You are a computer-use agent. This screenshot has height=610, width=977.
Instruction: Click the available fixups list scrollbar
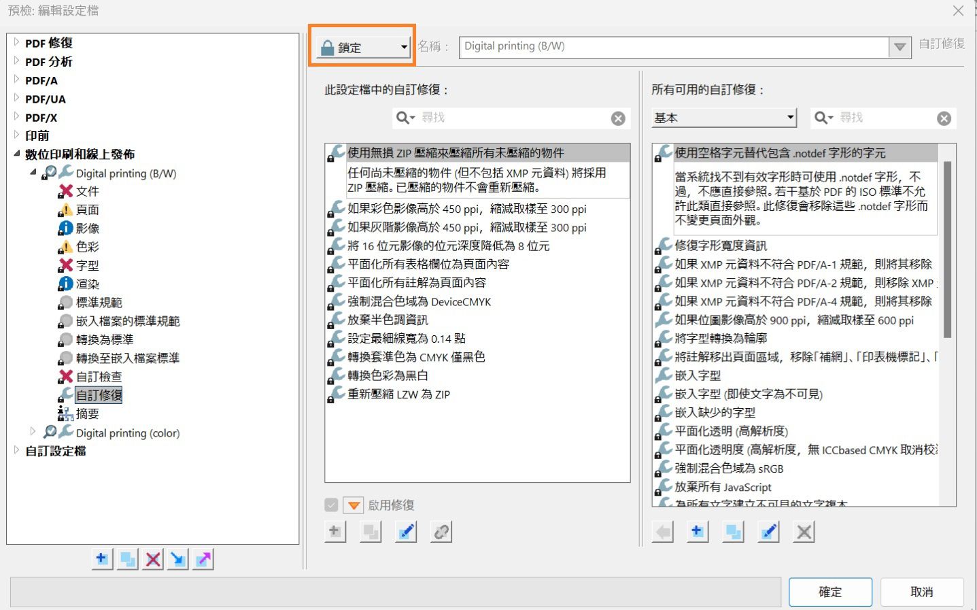[947, 249]
